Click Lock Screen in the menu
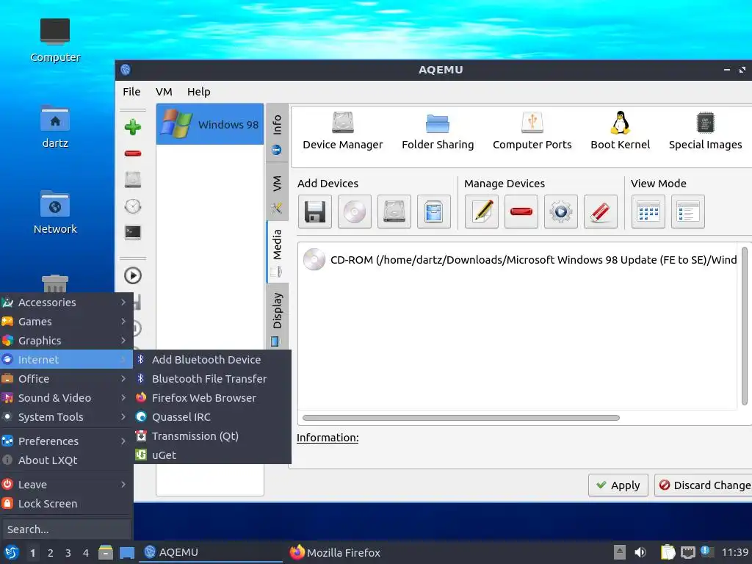The image size is (752, 564). pyautogui.click(x=66, y=504)
